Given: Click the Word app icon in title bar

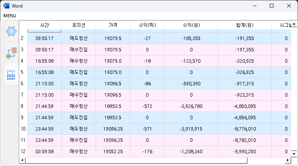Looking at the screenshot, I should click(x=6, y=6).
